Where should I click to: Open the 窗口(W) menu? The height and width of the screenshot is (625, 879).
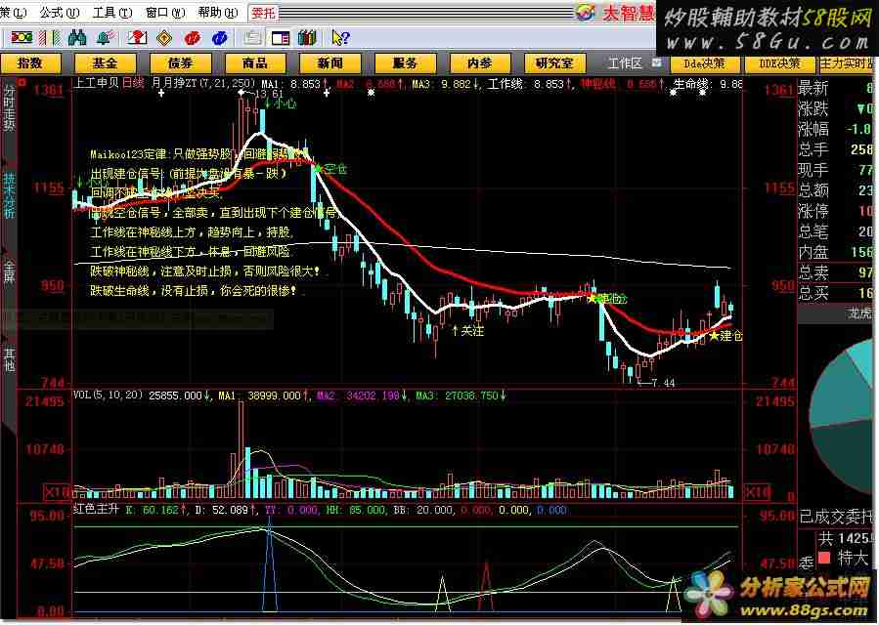click(165, 12)
